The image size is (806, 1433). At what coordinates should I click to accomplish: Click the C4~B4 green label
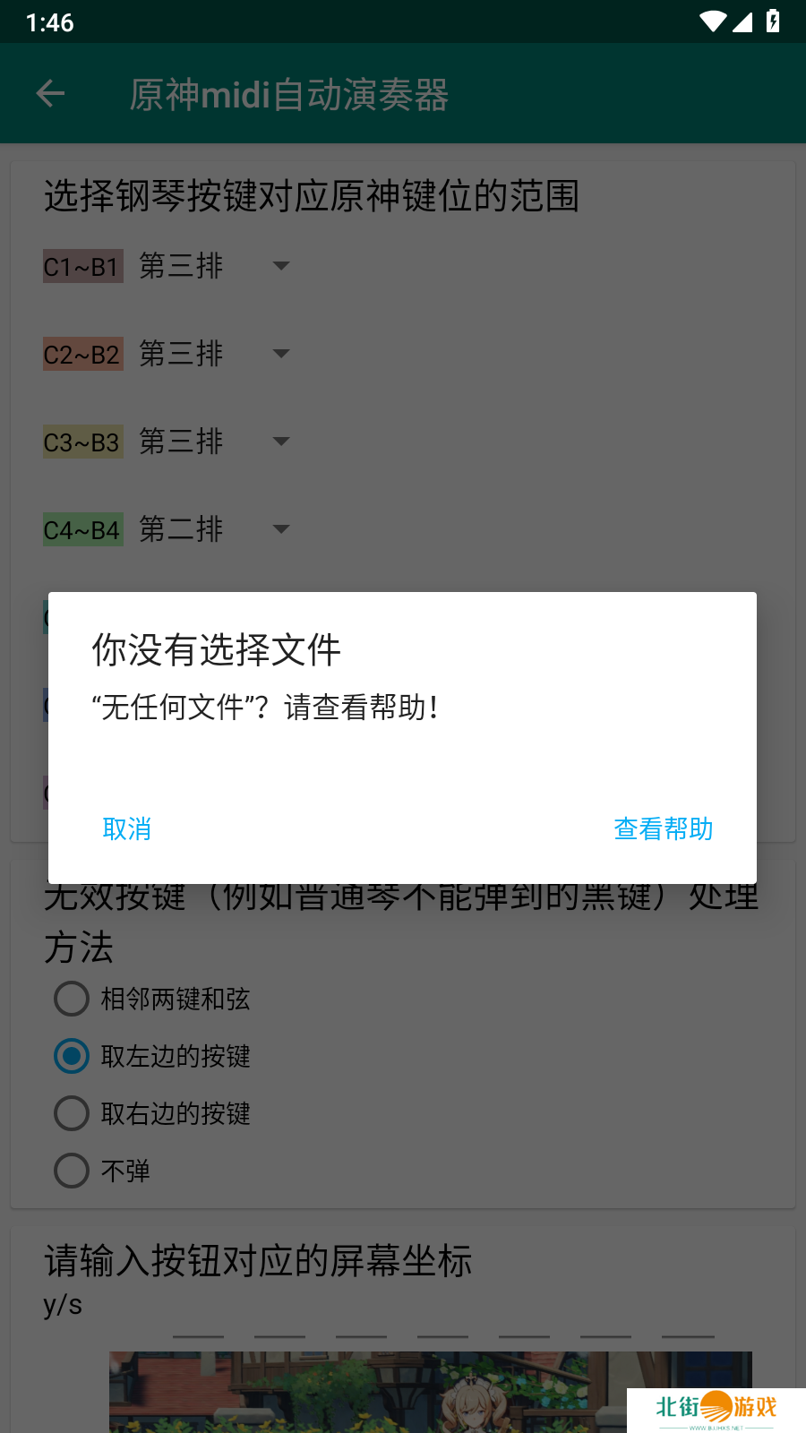[x=83, y=529]
